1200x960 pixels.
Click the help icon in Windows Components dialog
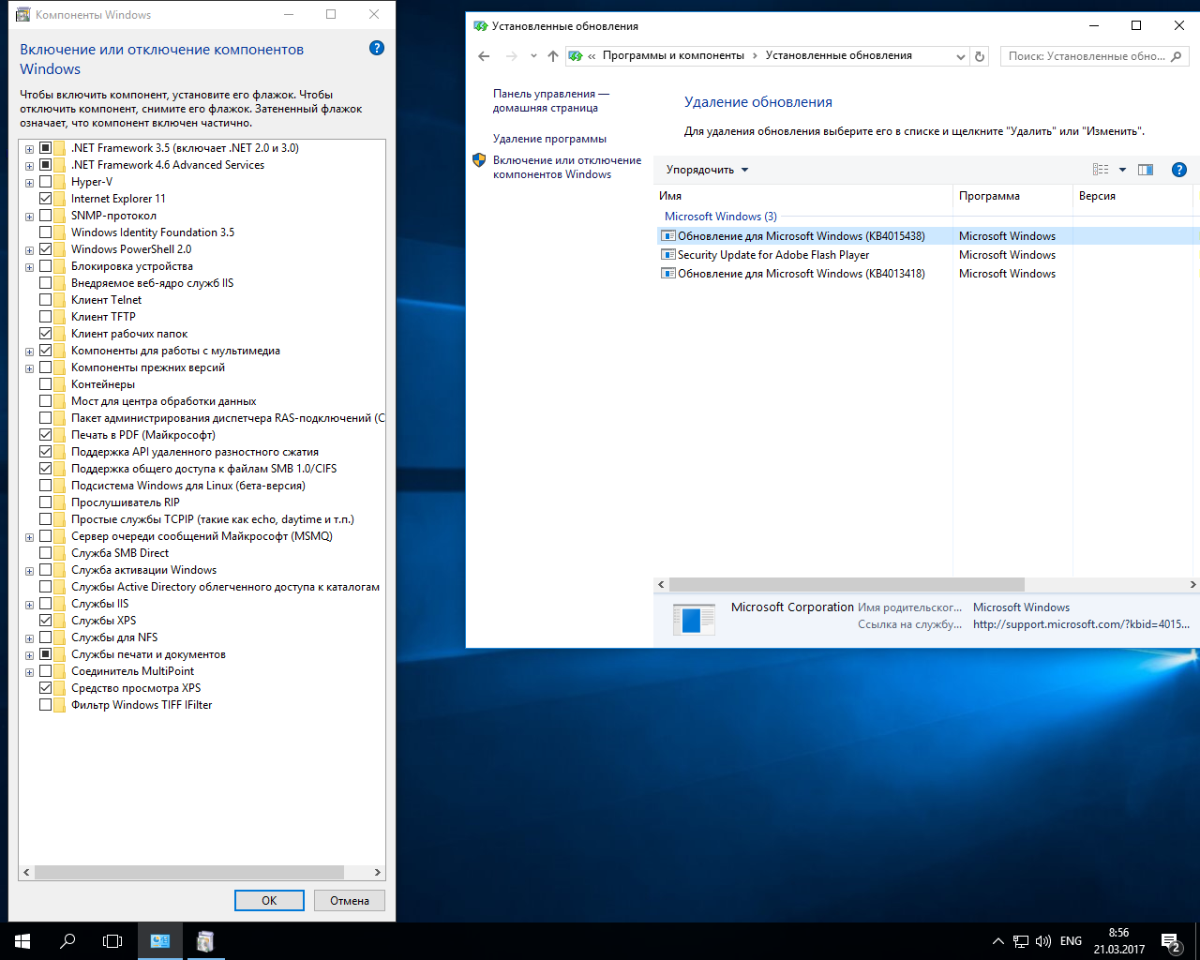377,48
